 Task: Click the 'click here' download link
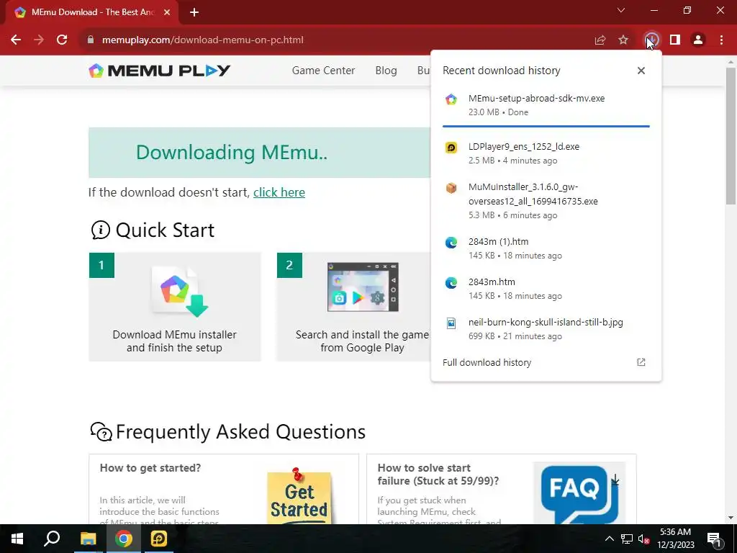[x=279, y=192]
